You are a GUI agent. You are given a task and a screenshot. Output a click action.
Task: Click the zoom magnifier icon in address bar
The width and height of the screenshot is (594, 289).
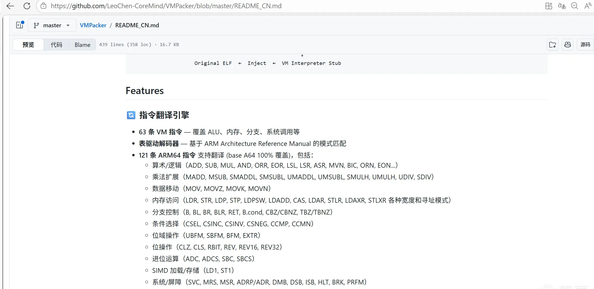click(574, 6)
